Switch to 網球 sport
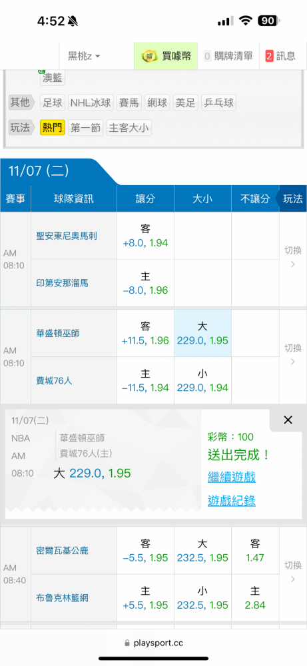307x666 pixels. 157,103
